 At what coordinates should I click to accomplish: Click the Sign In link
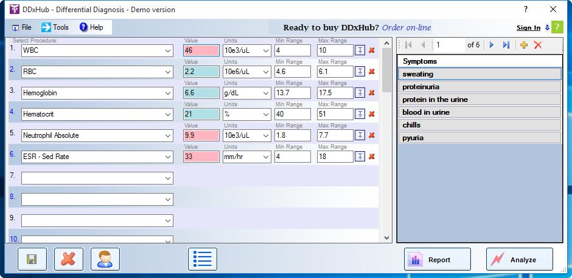click(528, 28)
